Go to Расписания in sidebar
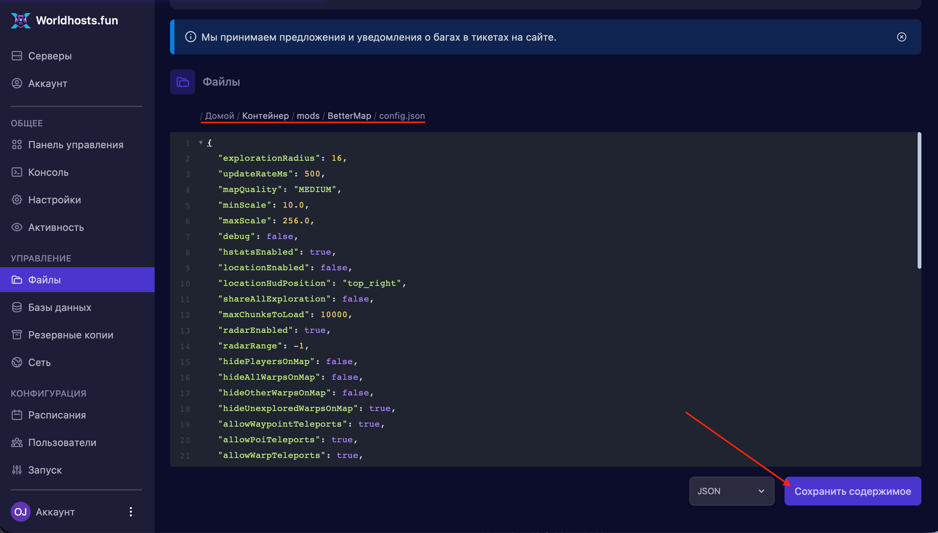Screen dimensions: 938x533 click(57, 415)
